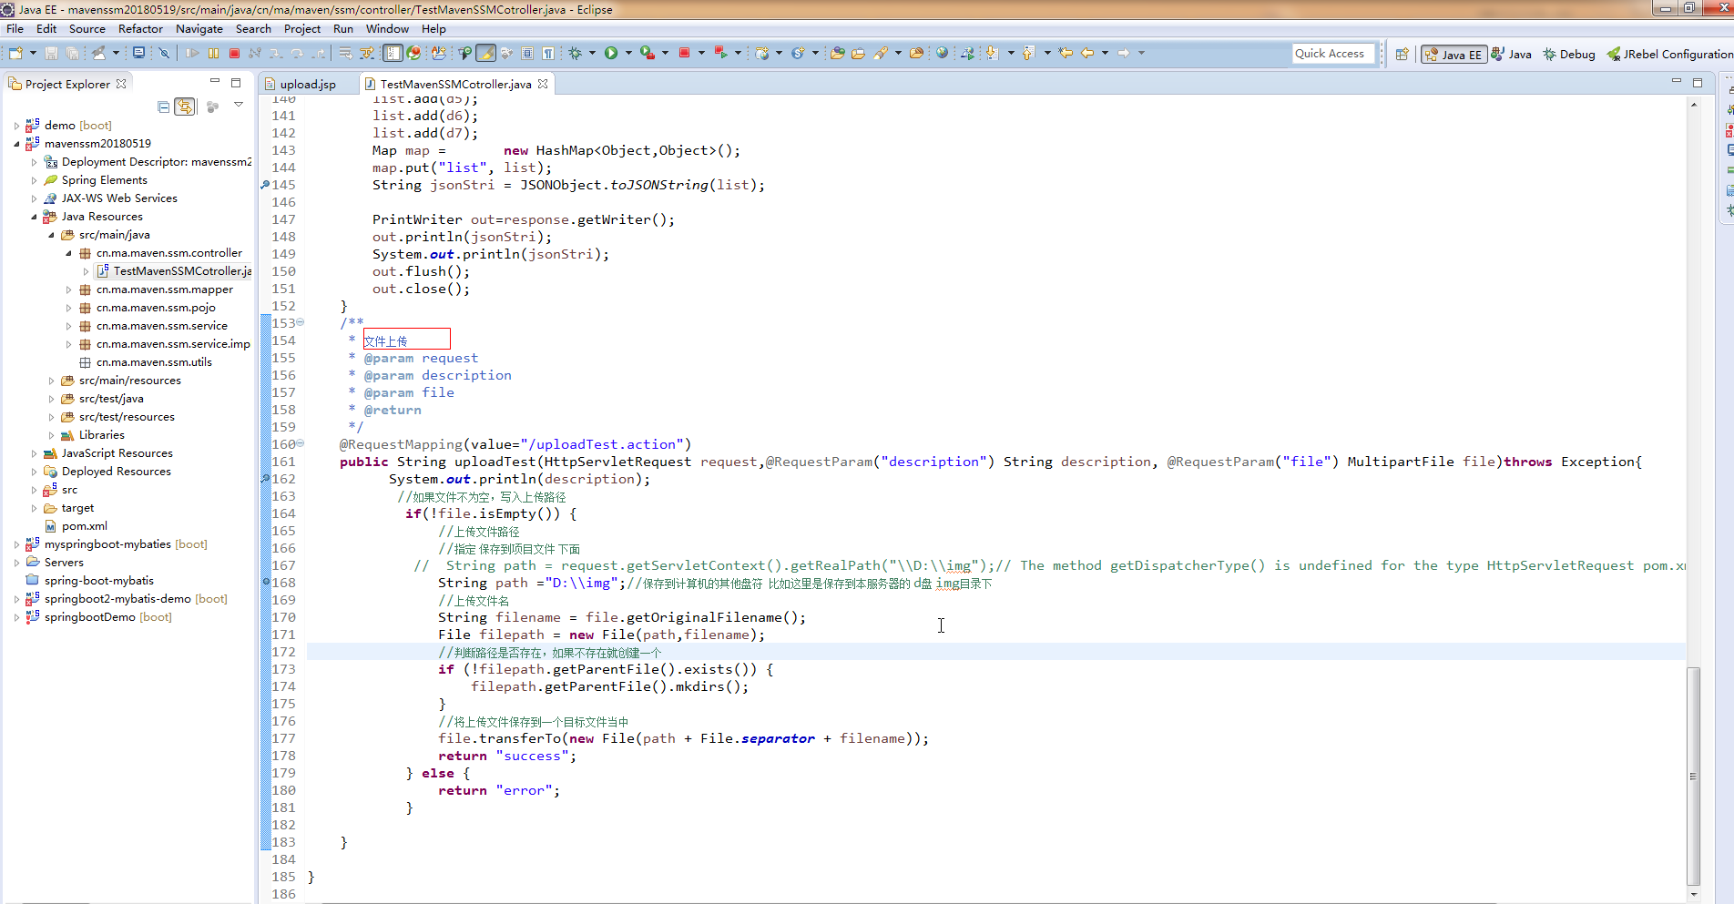Click the red Terminate debug icon
1734x904 pixels.
[234, 54]
